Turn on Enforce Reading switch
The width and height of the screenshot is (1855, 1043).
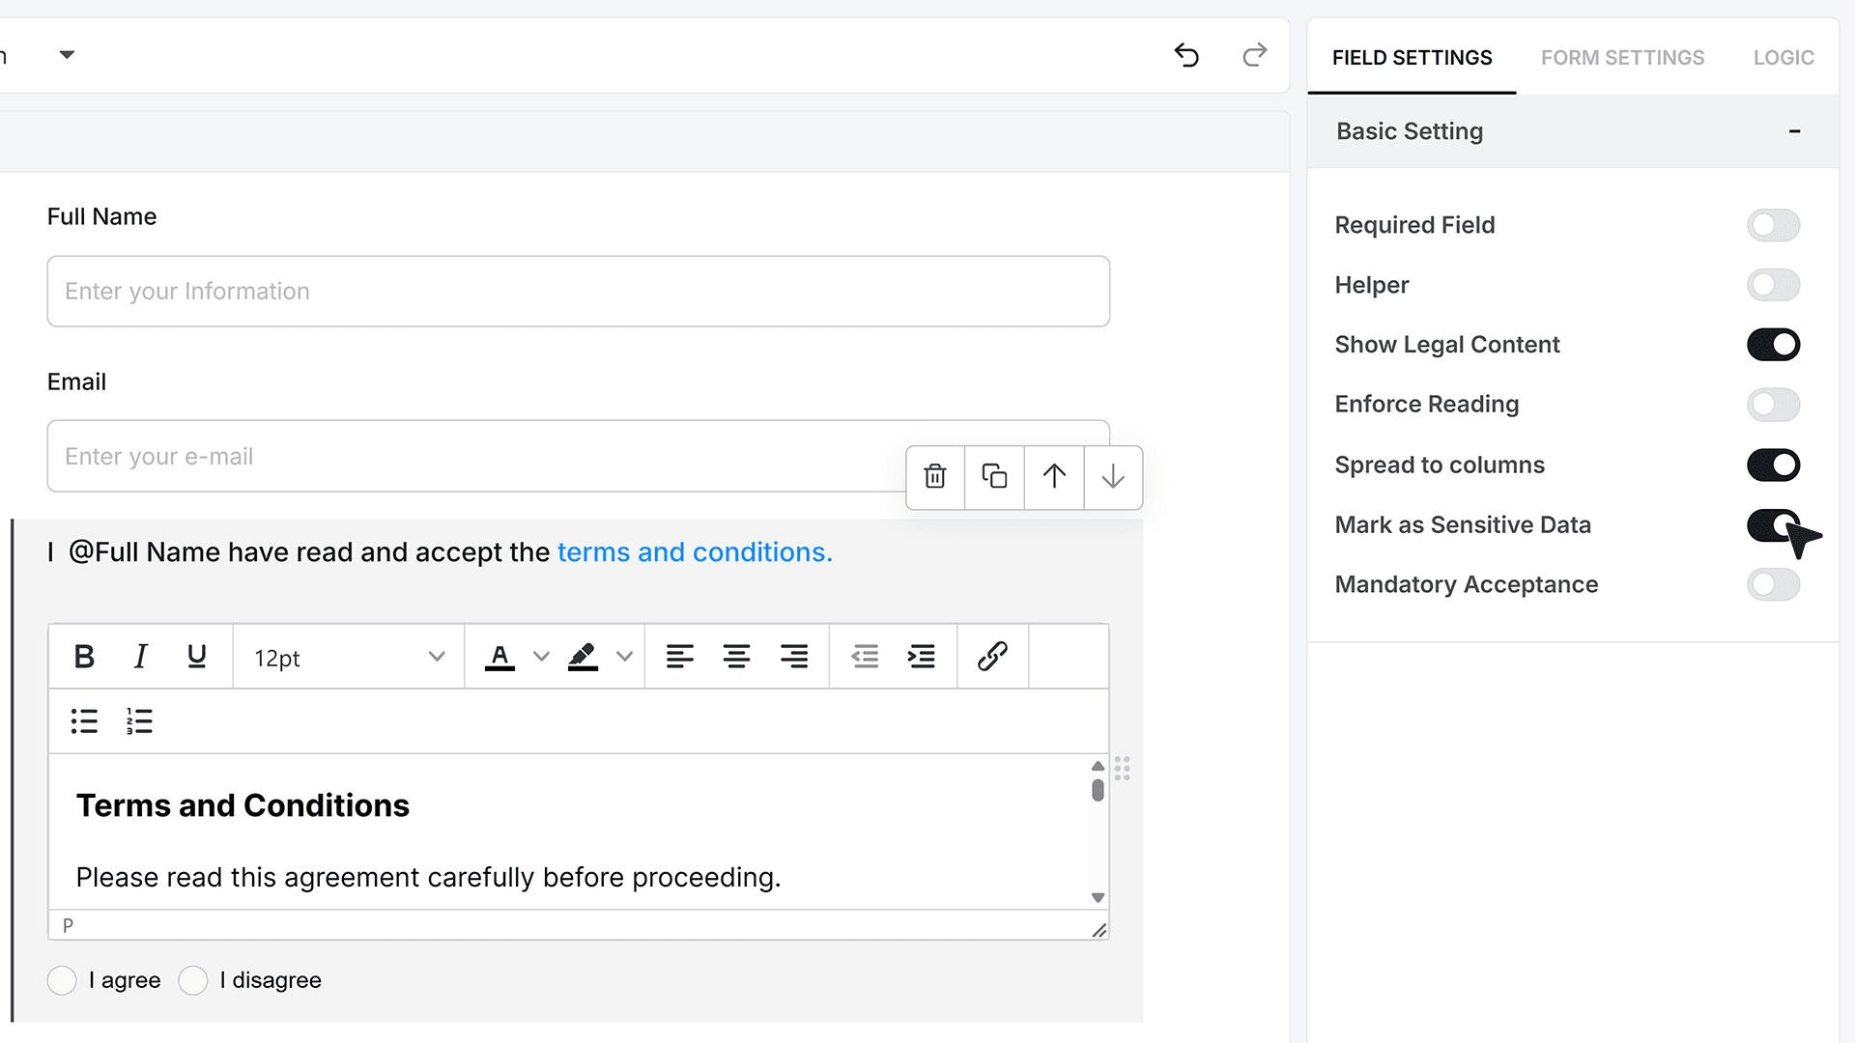coord(1773,405)
